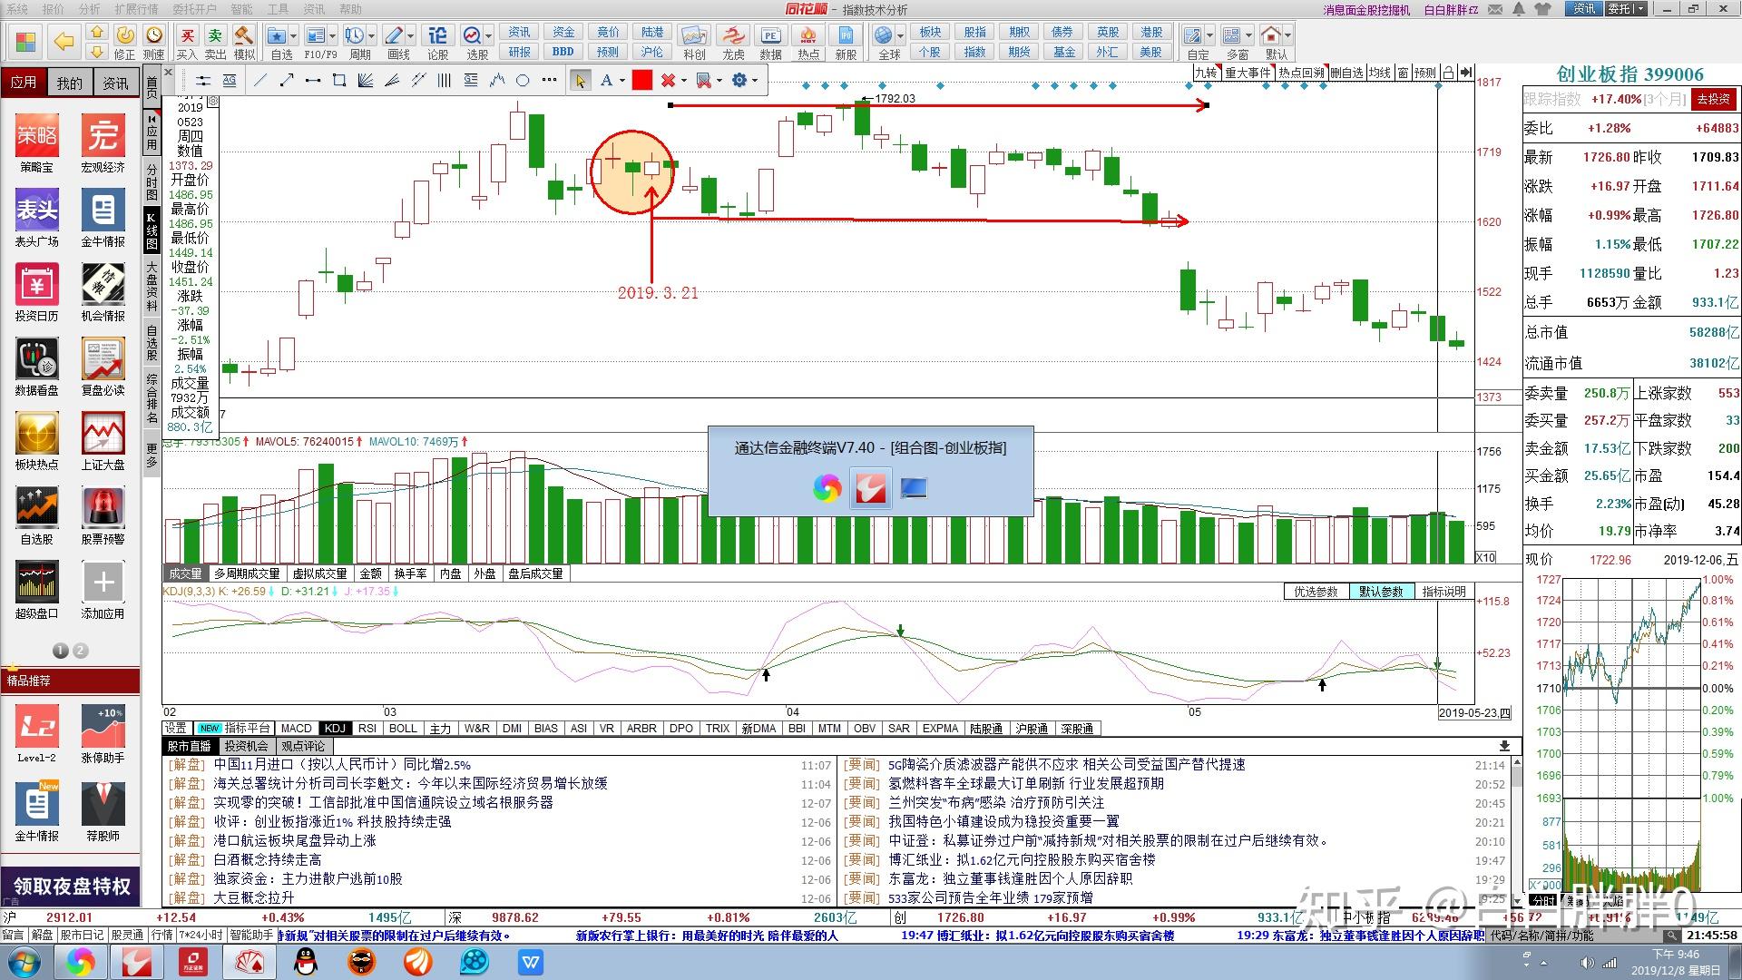The image size is (1742, 980).
Task: Click the BBD button
Action: click(x=563, y=52)
